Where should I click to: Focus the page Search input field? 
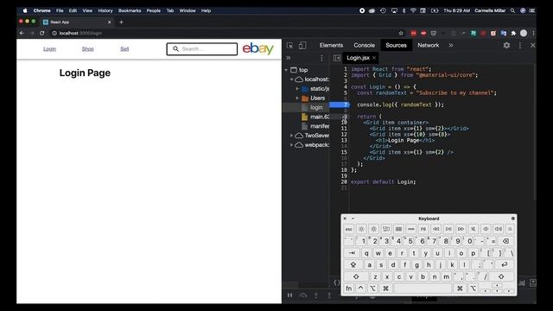click(202, 49)
